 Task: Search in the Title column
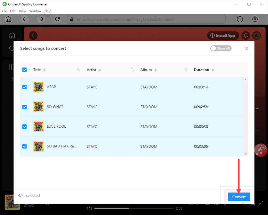point(79,70)
